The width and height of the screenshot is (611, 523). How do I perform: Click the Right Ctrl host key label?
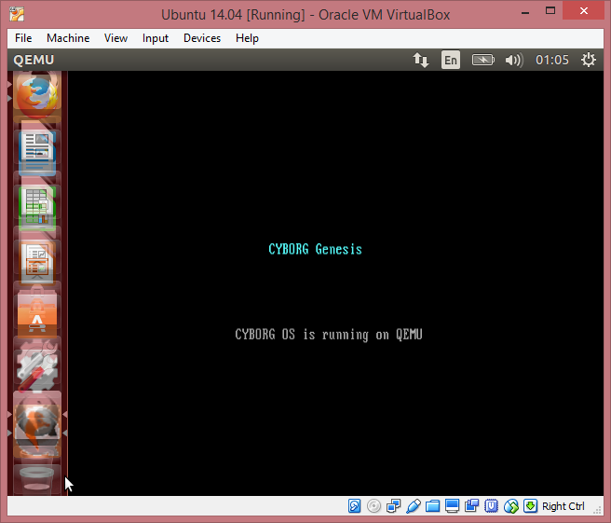[x=563, y=506]
